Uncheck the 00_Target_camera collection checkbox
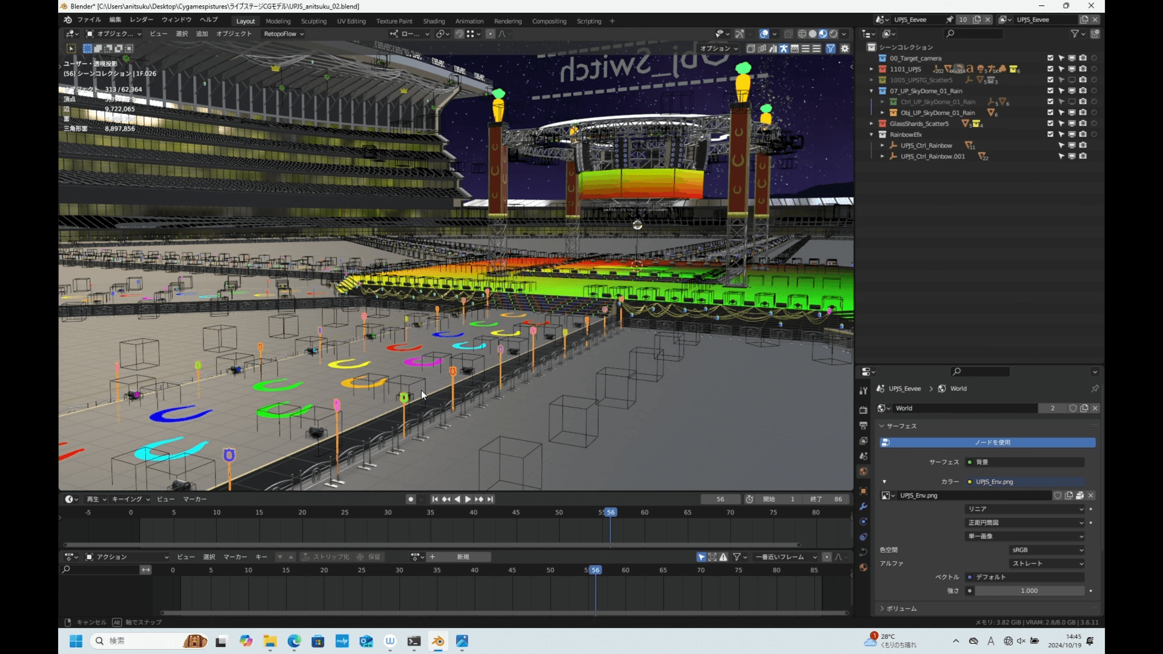 [x=1050, y=58]
